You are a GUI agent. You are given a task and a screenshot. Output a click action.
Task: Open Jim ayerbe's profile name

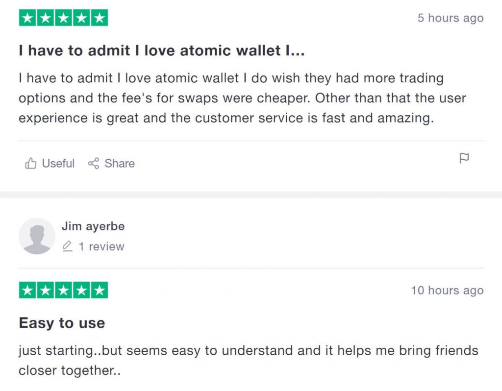[93, 226]
